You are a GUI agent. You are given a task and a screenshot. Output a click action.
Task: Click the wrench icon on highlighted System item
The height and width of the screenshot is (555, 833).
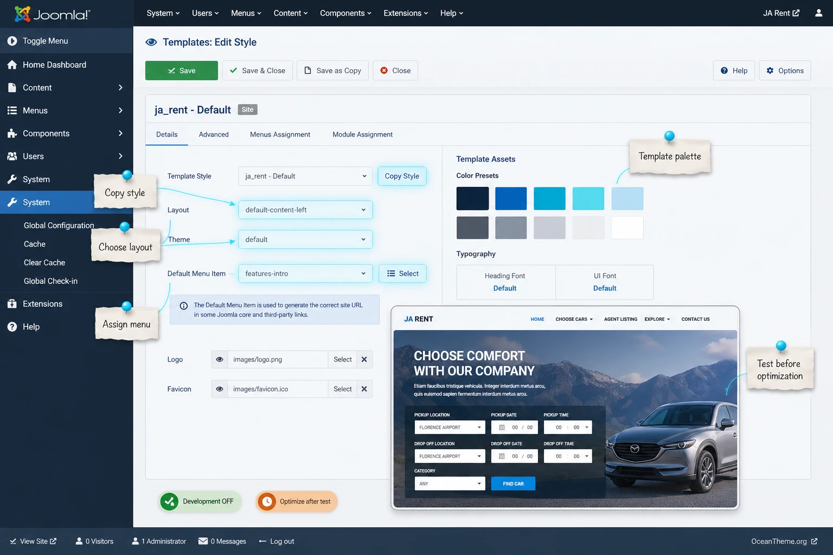[x=12, y=202]
